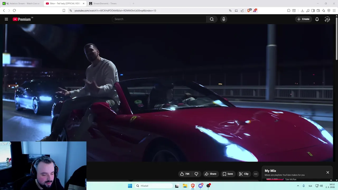Open the tab search icon
The height and width of the screenshot is (190, 338).
294,11
